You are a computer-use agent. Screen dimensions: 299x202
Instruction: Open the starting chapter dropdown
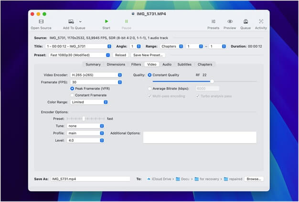(x=195, y=46)
